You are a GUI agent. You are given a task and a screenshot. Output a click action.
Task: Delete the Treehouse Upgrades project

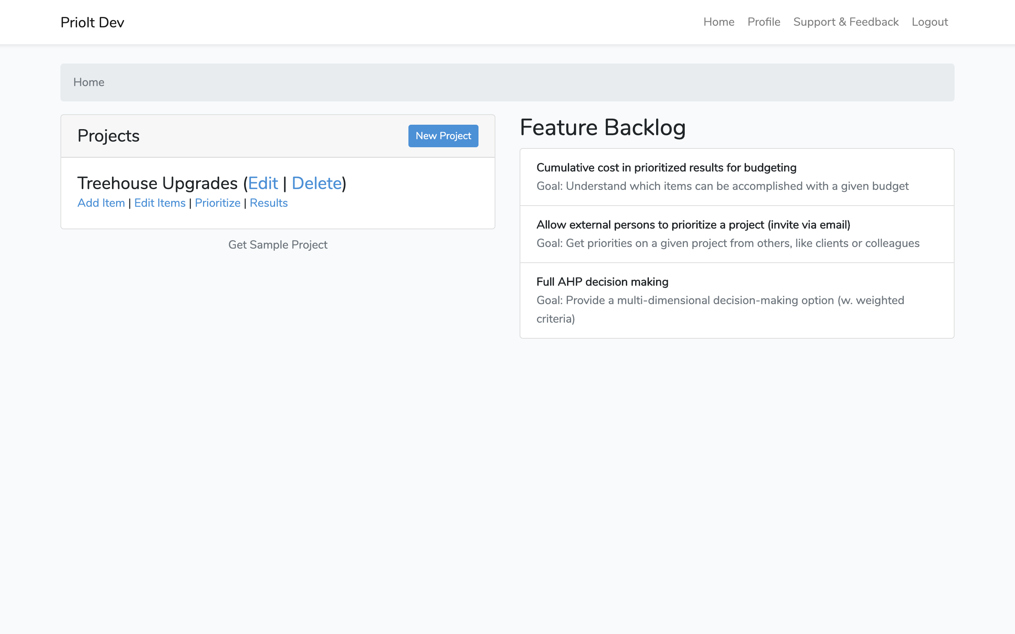coord(317,183)
